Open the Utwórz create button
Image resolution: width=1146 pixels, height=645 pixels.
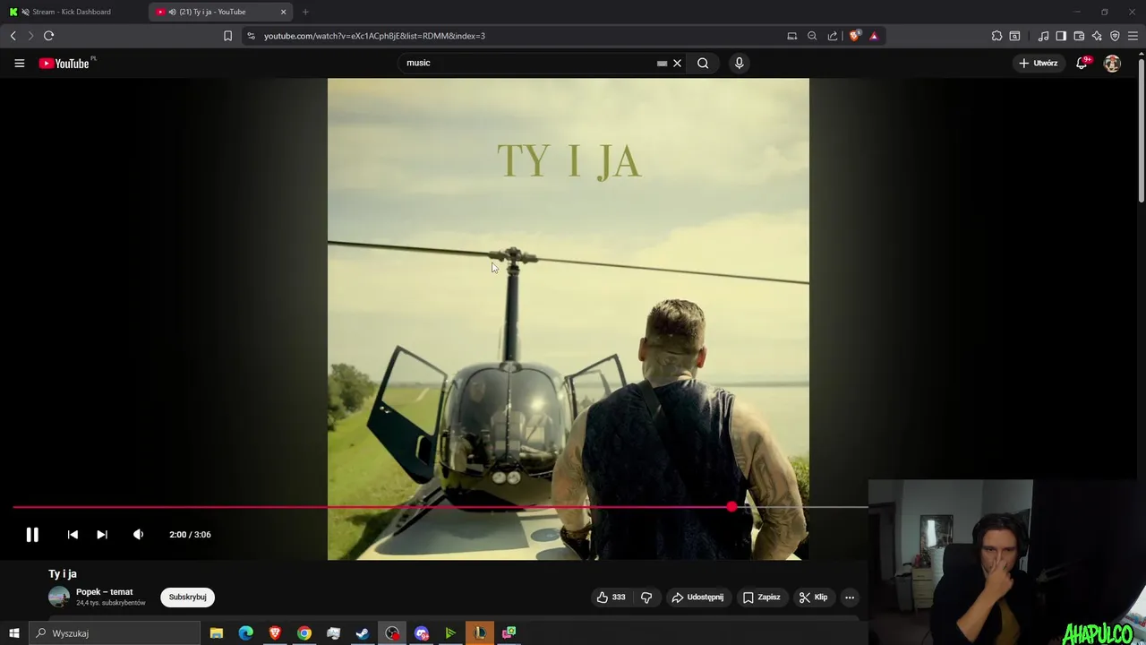point(1039,64)
